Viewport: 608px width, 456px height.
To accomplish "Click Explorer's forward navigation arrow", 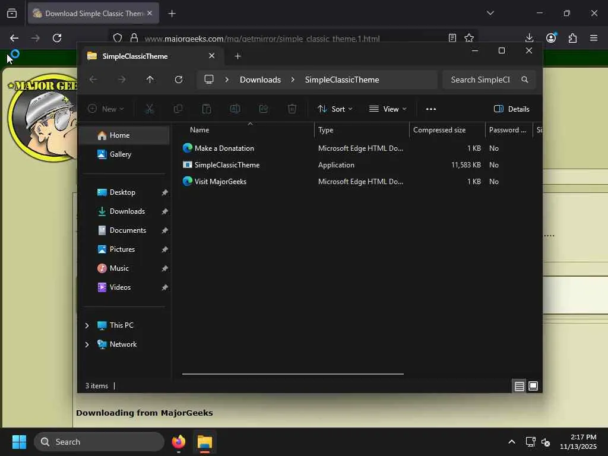I will click(x=122, y=80).
